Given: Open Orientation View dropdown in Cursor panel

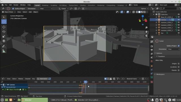Looking at the screenshot, I should pyautogui.click(x=173, y=49).
